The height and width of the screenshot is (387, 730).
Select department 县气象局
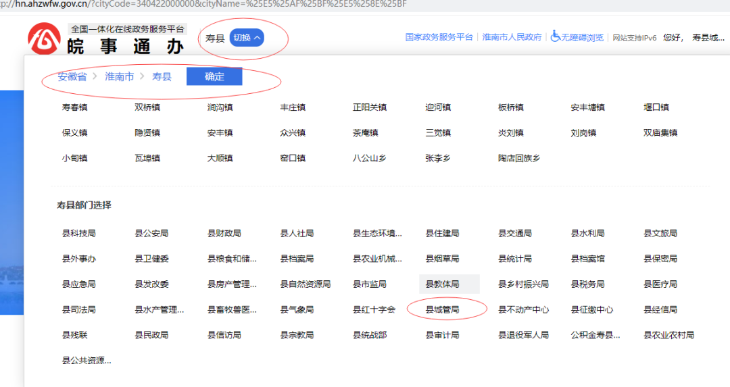297,310
